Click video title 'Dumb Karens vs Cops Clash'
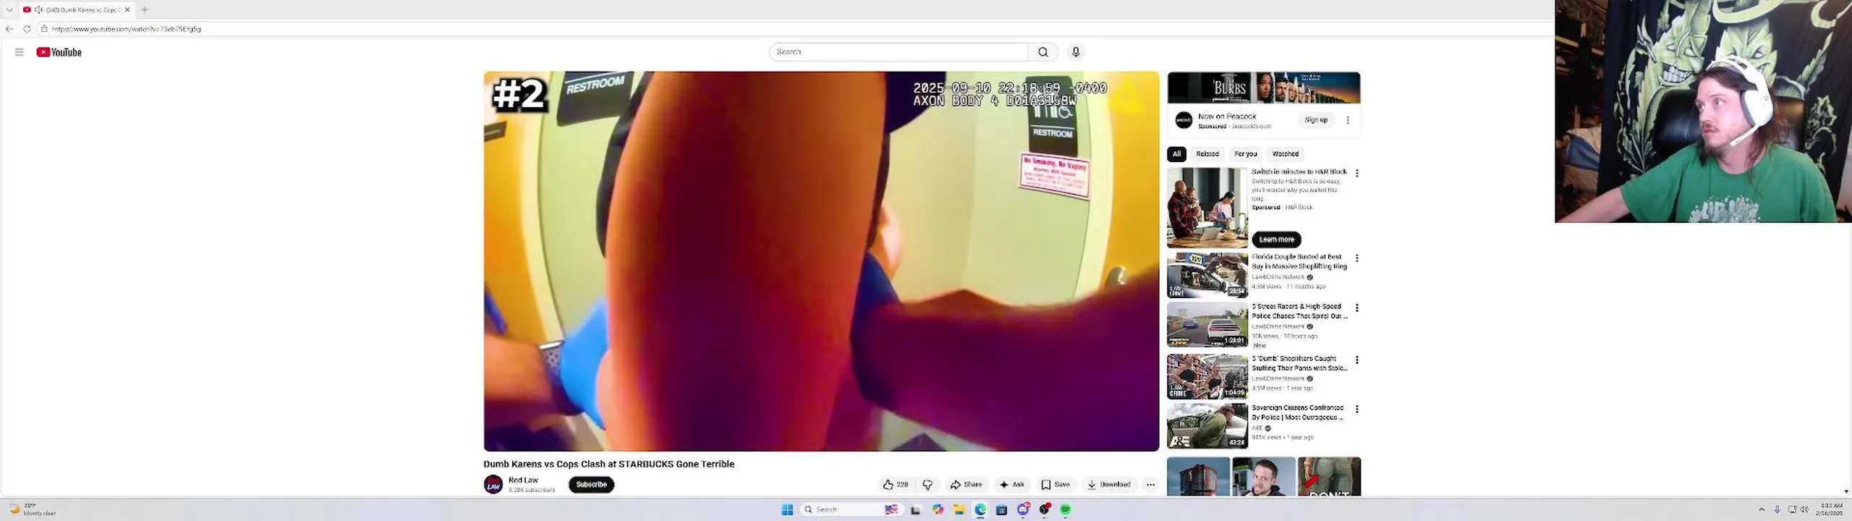Image resolution: width=1852 pixels, height=521 pixels. coord(608,464)
